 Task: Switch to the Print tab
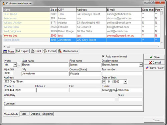click(36, 51)
